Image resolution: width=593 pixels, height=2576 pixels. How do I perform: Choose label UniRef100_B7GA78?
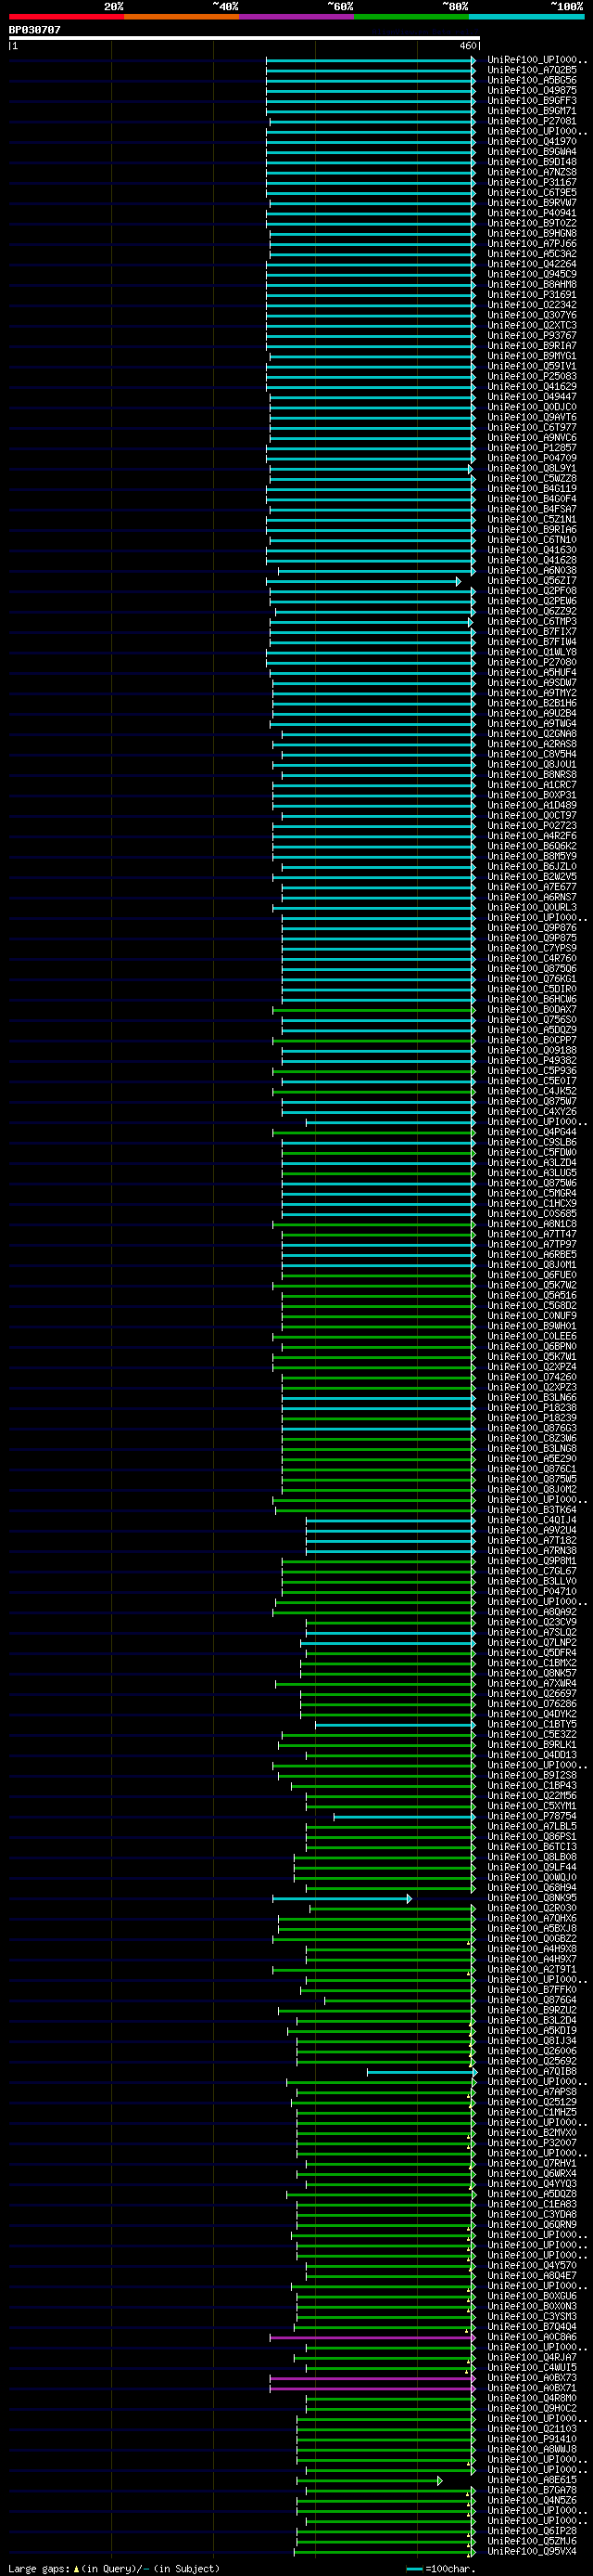531,2490
